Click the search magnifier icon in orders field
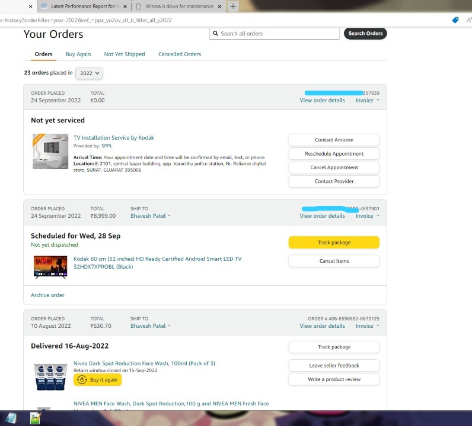Screen dimensions: 472x426 click(x=215, y=33)
